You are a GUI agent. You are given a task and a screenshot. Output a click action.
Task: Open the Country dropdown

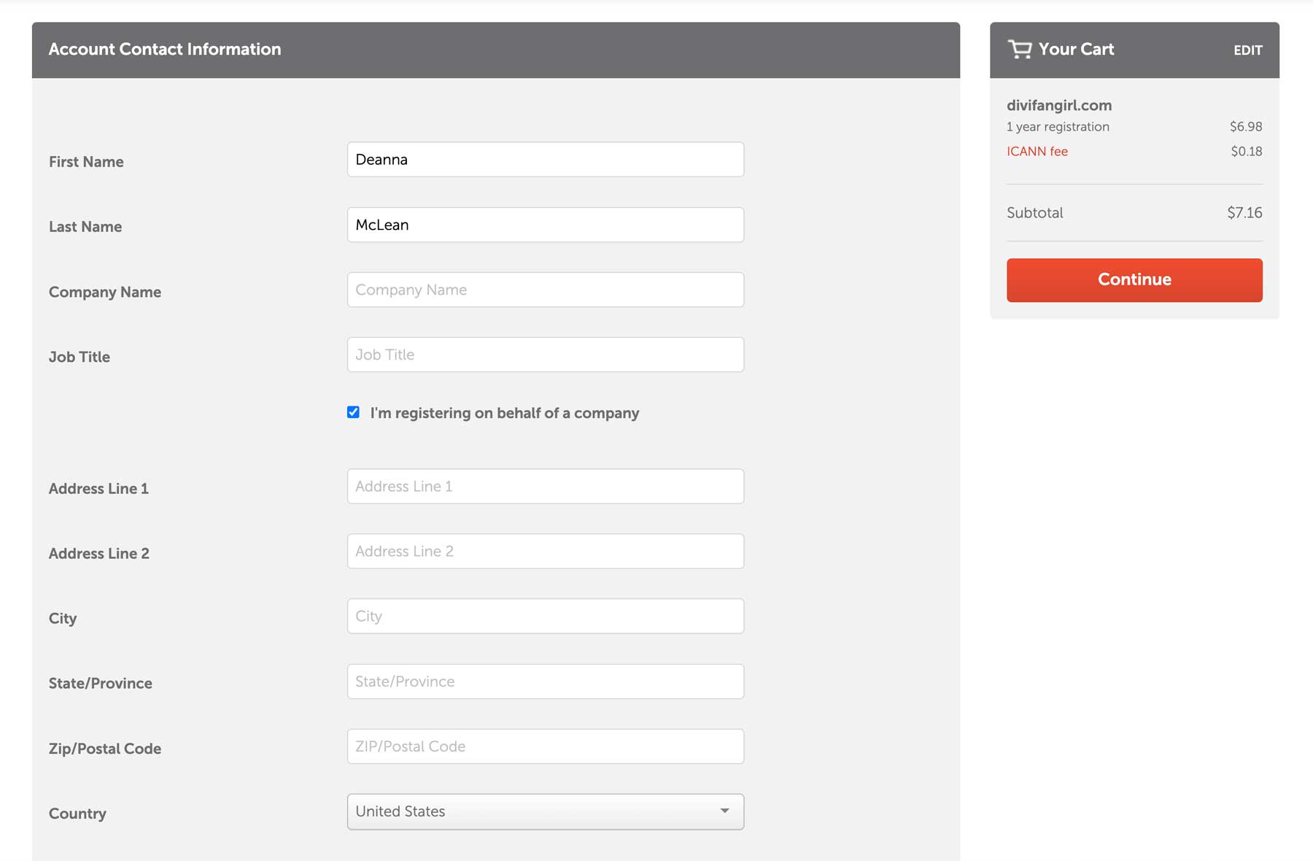(x=545, y=811)
